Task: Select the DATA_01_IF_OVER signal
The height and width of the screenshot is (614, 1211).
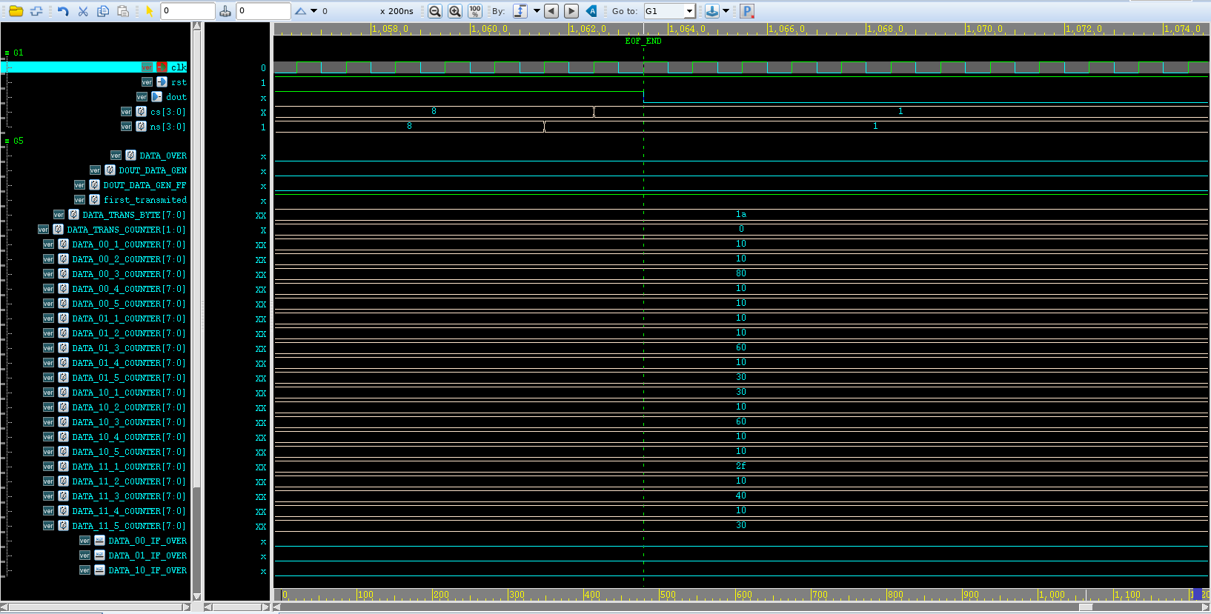Action: click(147, 555)
